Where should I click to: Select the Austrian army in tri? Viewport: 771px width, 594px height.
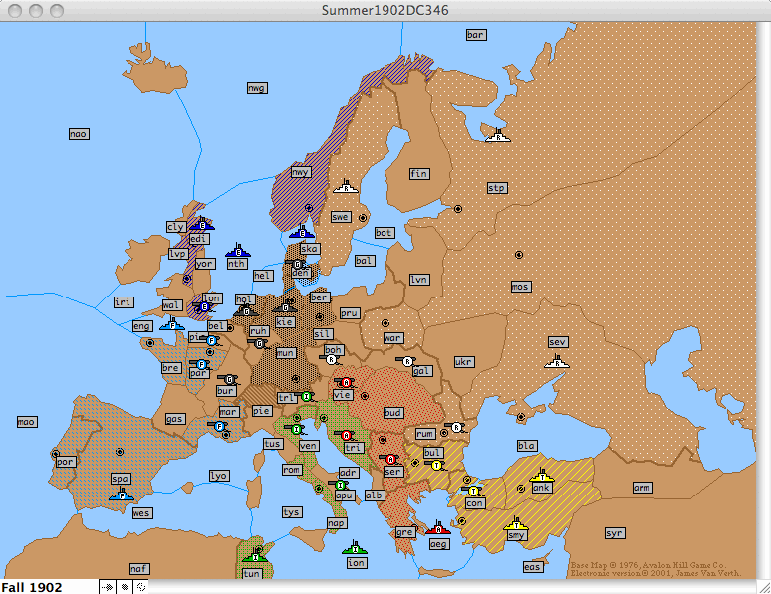point(346,436)
